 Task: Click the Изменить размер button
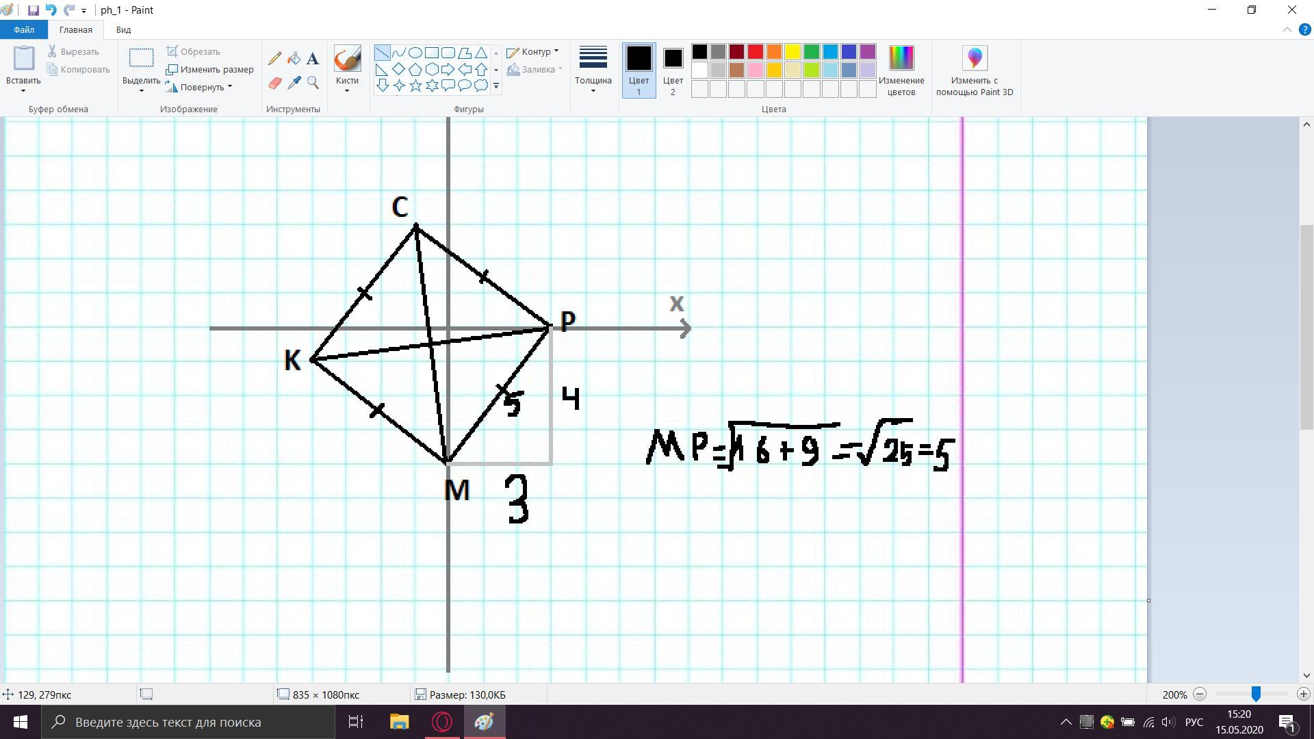210,69
